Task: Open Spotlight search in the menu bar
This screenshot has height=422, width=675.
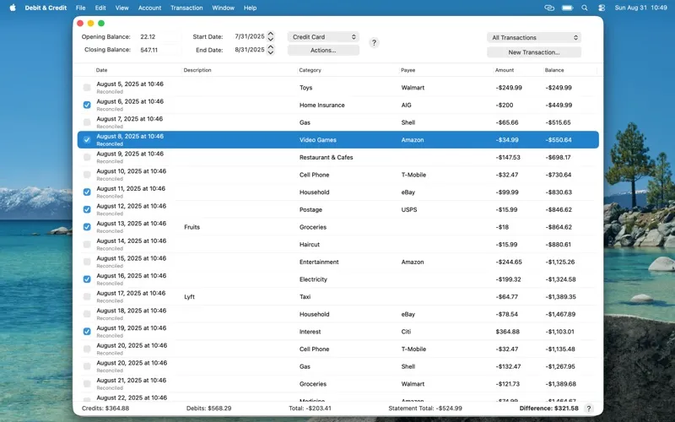Action: 584,8
